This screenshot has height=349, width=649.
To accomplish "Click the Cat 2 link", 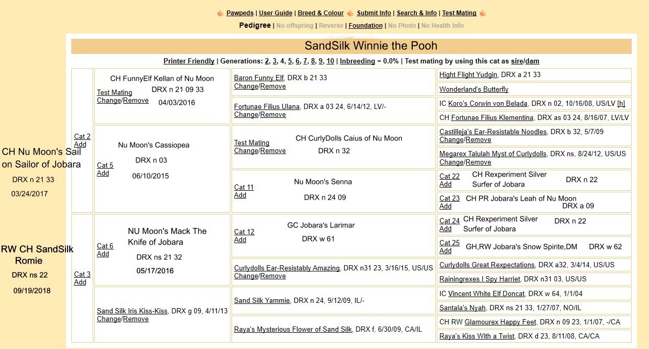I will pos(82,137).
